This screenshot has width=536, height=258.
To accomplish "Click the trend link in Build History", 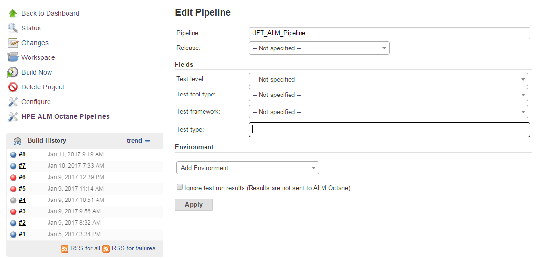I will coord(134,140).
